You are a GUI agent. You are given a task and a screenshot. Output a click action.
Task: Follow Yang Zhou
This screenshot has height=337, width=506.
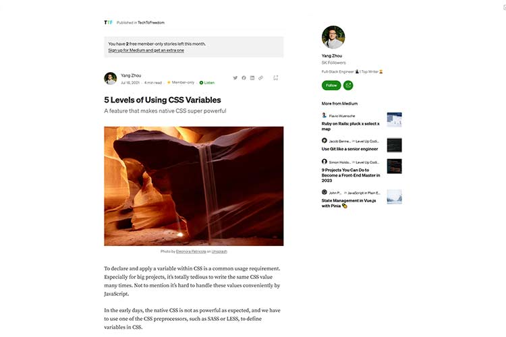pos(331,85)
